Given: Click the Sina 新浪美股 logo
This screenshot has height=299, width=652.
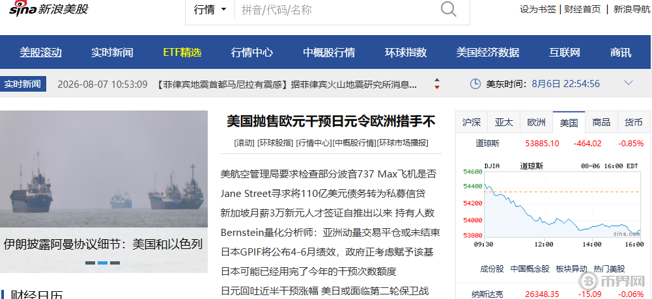Looking at the screenshot, I should pyautogui.click(x=49, y=8).
